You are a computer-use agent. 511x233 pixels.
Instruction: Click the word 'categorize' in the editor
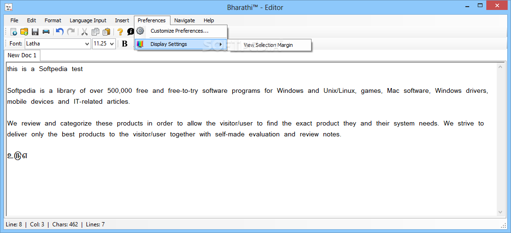pyautogui.click(x=76, y=124)
